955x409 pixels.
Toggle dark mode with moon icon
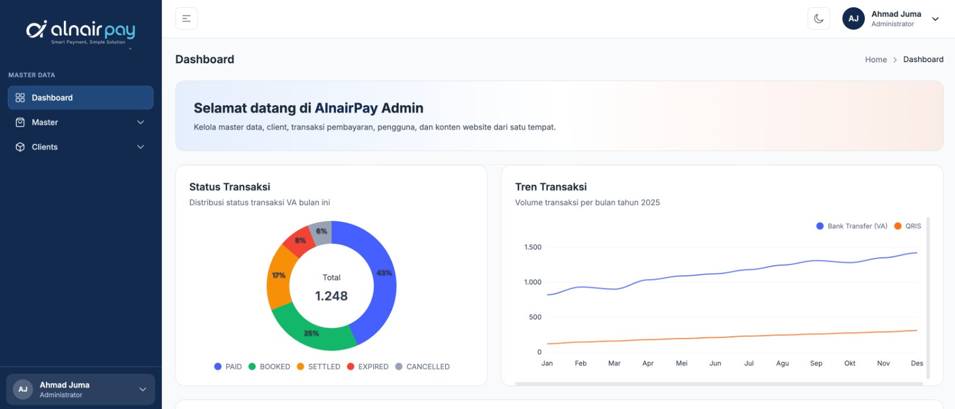click(x=819, y=19)
